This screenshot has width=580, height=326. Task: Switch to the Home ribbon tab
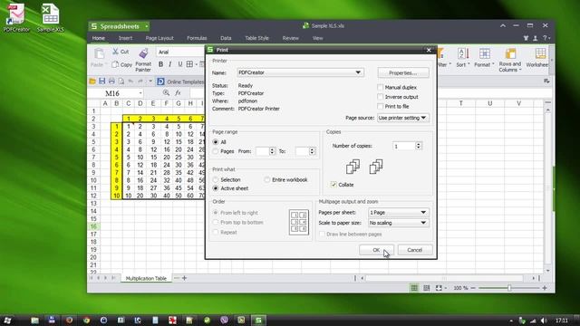coord(99,38)
